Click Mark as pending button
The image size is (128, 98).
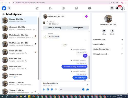click(x=55, y=28)
